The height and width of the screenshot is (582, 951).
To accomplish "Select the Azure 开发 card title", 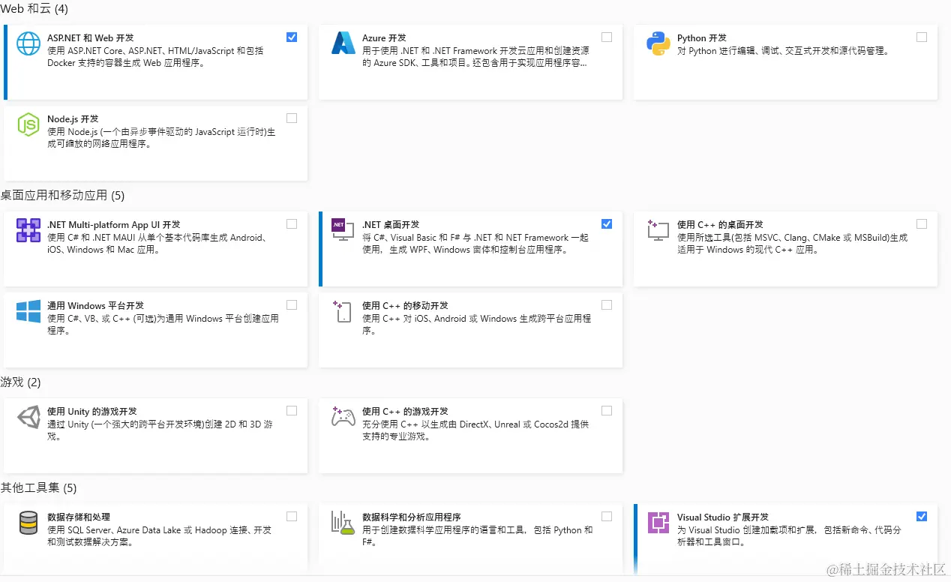I will pos(384,37).
